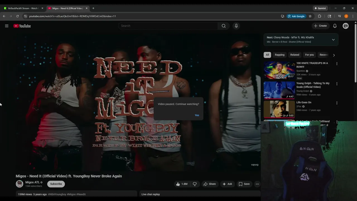Close the Migos Need It tab
The width and height of the screenshot is (357, 201).
[x=86, y=8]
